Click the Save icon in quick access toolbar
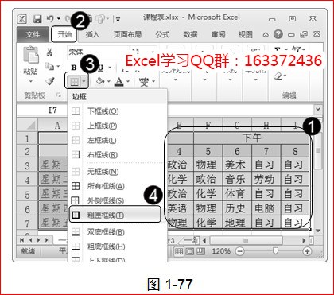 (37, 19)
